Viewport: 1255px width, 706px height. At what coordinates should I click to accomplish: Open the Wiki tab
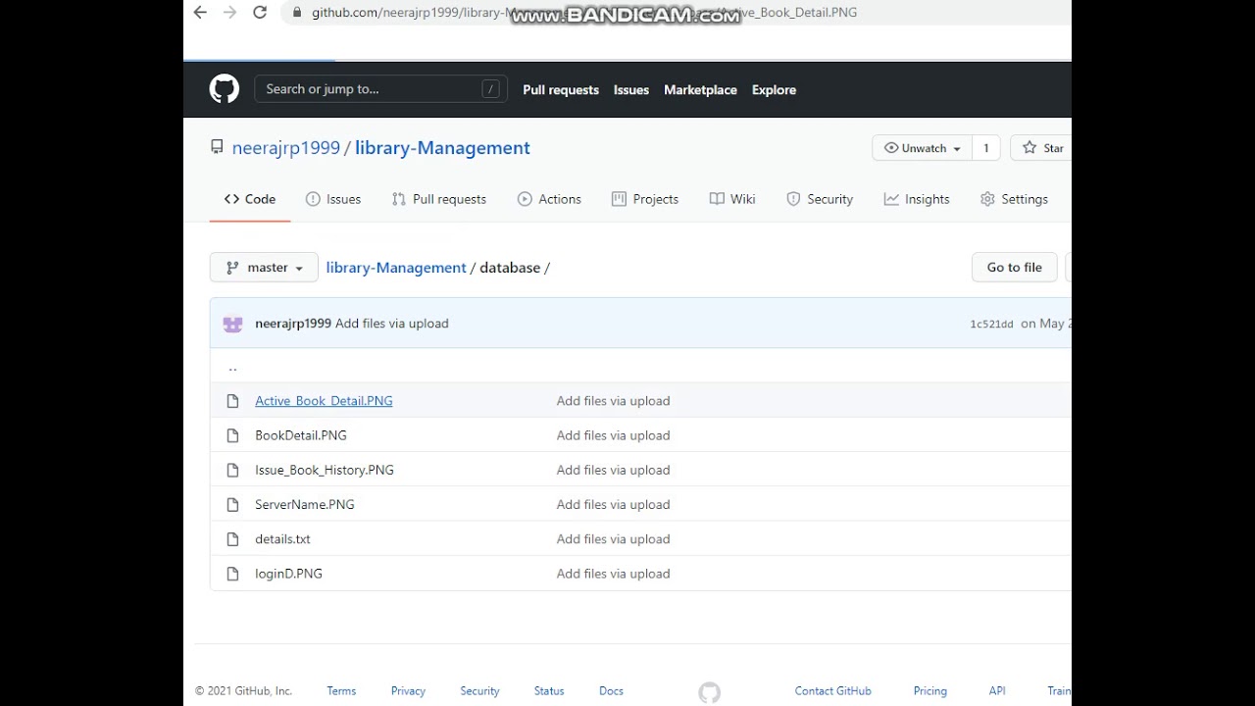coord(732,199)
